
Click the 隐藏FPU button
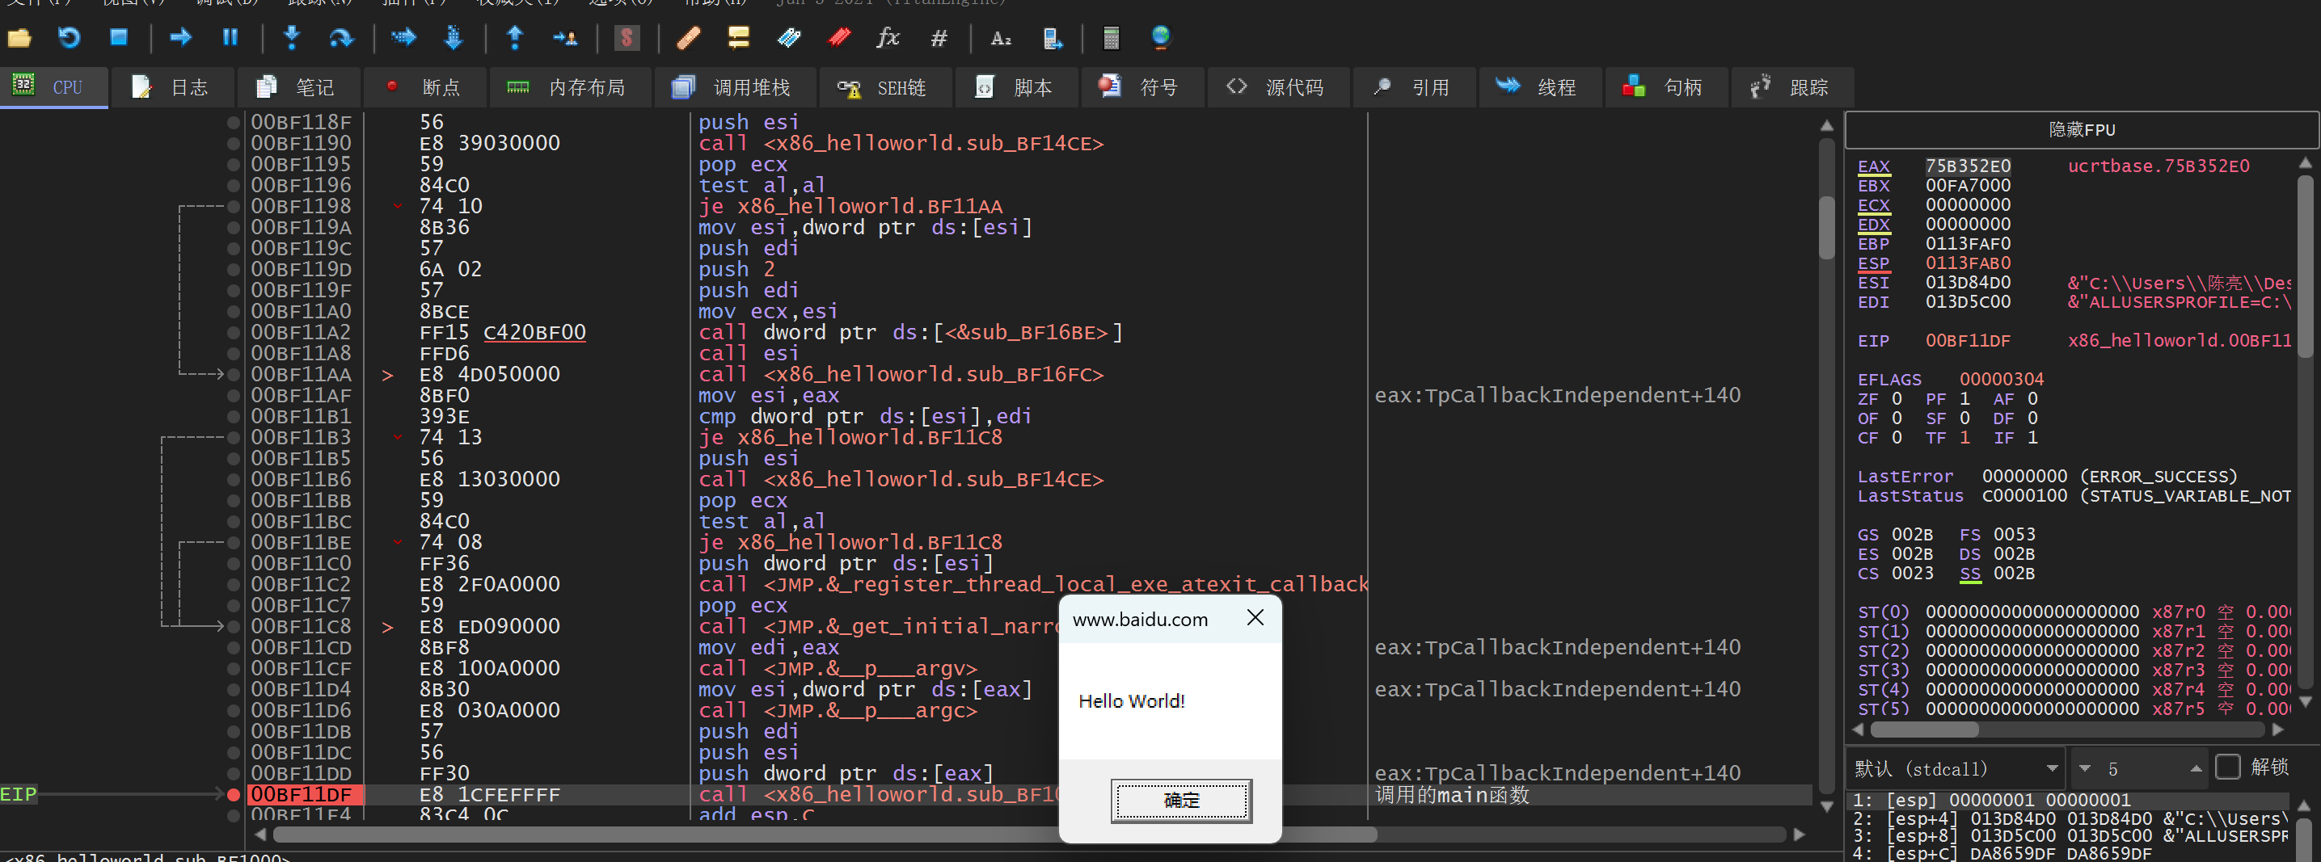[x=2082, y=130]
